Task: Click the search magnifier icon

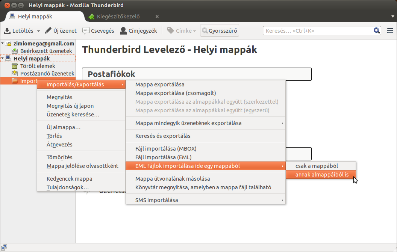Action: (x=377, y=31)
